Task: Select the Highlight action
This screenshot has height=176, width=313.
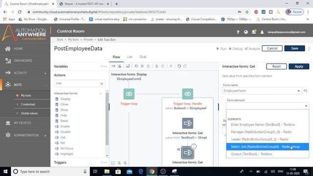Action: click(67, 154)
